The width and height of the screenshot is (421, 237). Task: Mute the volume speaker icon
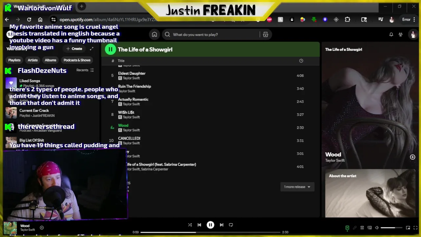click(x=377, y=227)
